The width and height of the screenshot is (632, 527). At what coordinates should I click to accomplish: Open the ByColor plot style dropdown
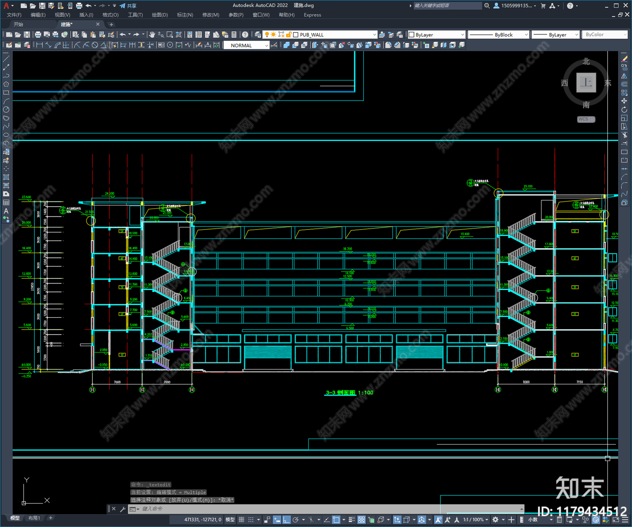pos(624,35)
